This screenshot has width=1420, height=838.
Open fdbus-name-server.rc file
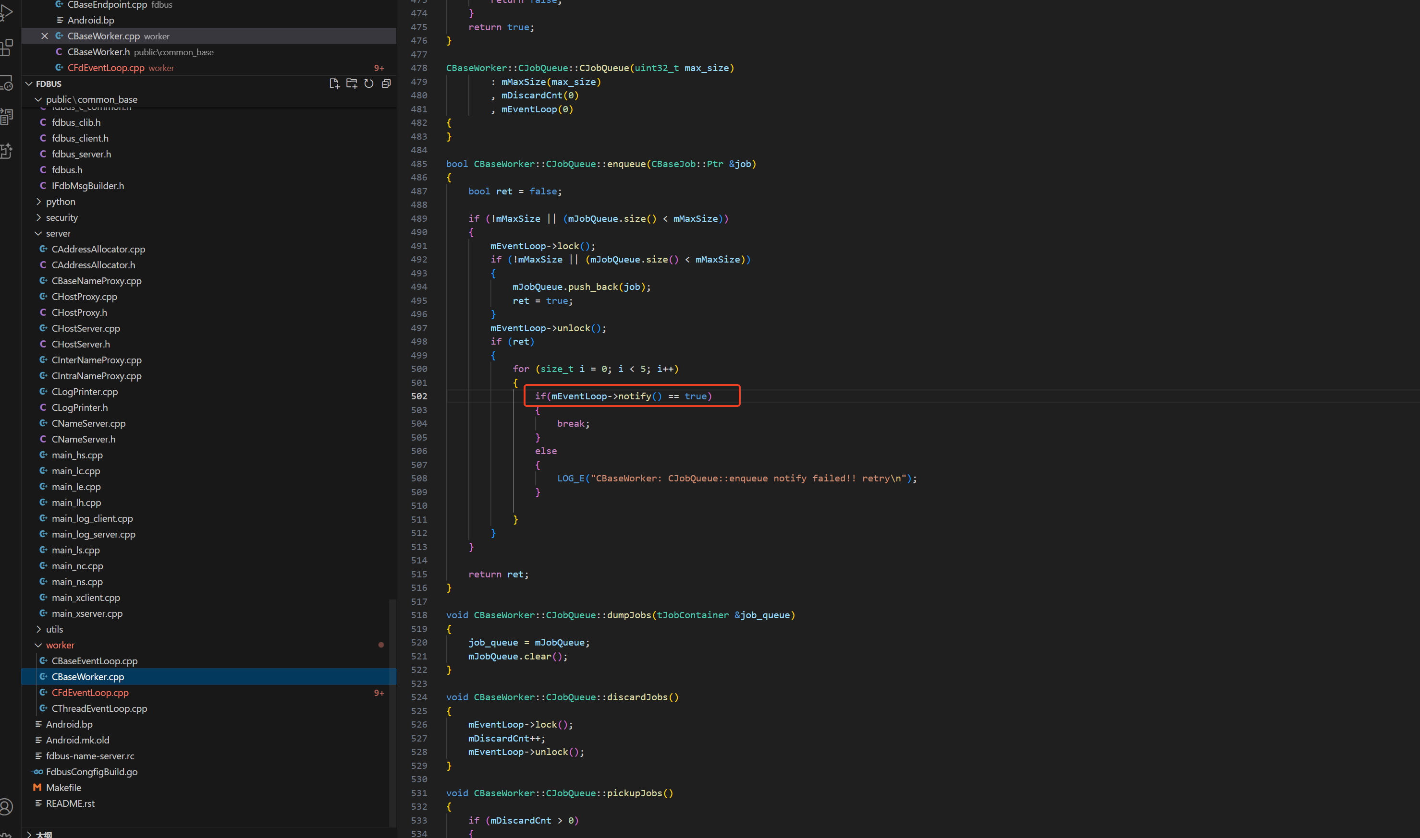(x=208, y=755)
